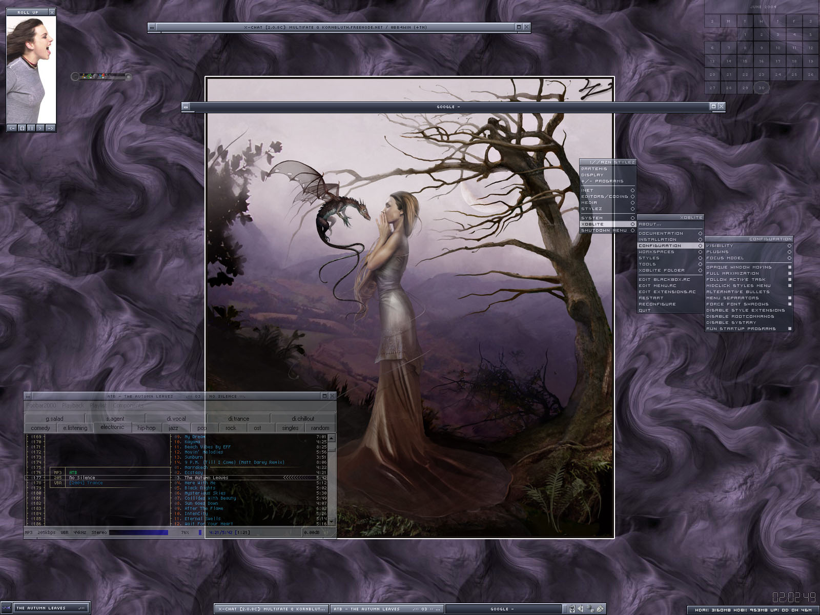Click the blue volume bar at 76%
820x615 pixels.
click(138, 532)
